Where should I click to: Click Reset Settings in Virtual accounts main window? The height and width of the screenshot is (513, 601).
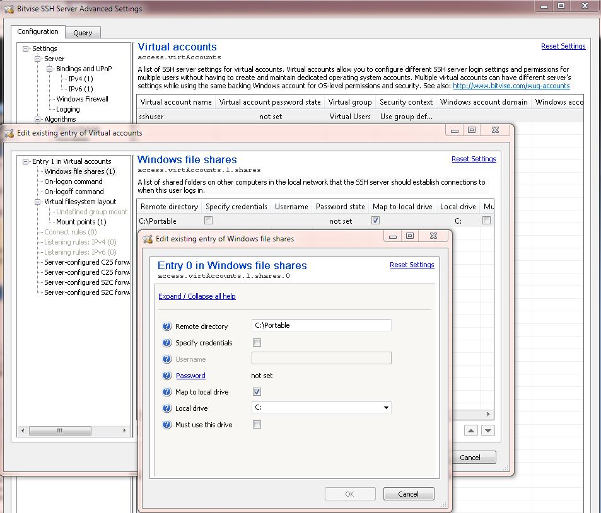pos(563,46)
